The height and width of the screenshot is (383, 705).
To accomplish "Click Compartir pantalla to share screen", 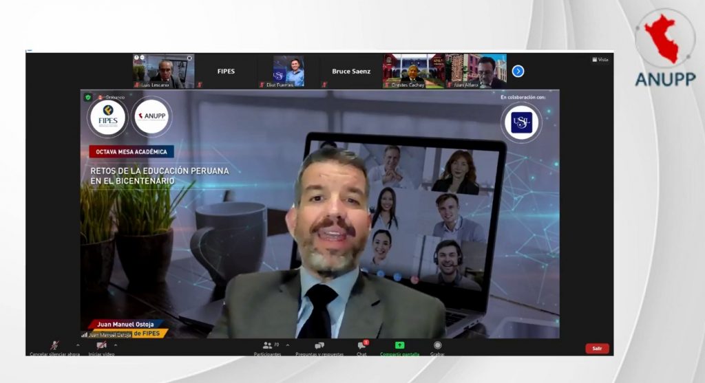I will click(400, 348).
